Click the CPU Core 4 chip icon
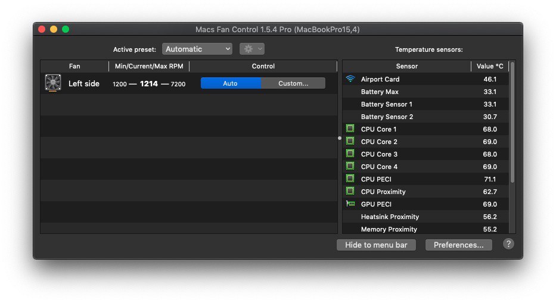The height and width of the screenshot is (303, 556). (350, 166)
